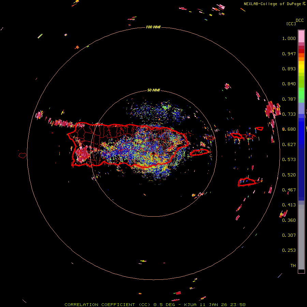
Task: Click the St. Thomas island outline
Action: (x=236, y=135)
